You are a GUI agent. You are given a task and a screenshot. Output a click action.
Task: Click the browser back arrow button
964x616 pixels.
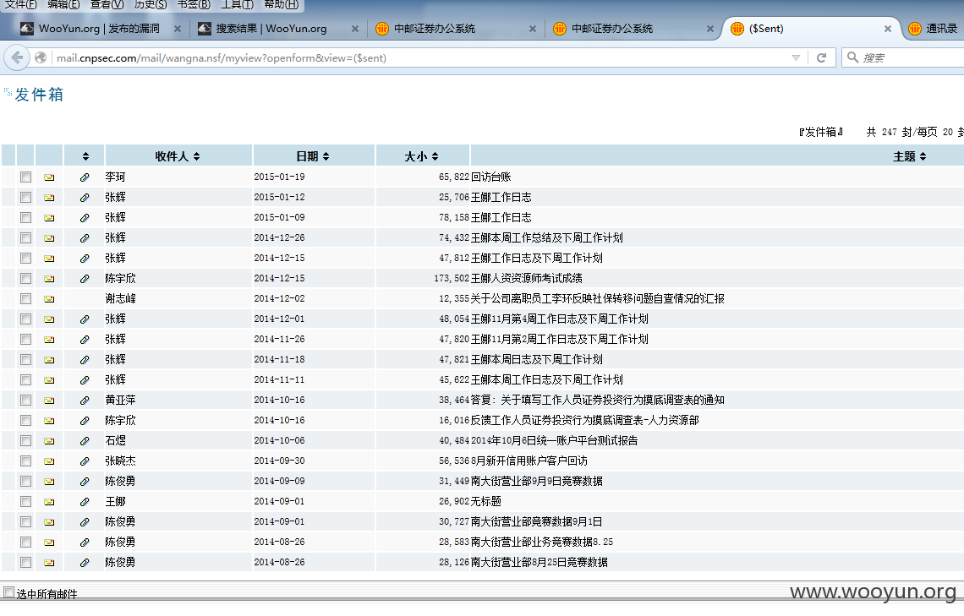click(17, 57)
